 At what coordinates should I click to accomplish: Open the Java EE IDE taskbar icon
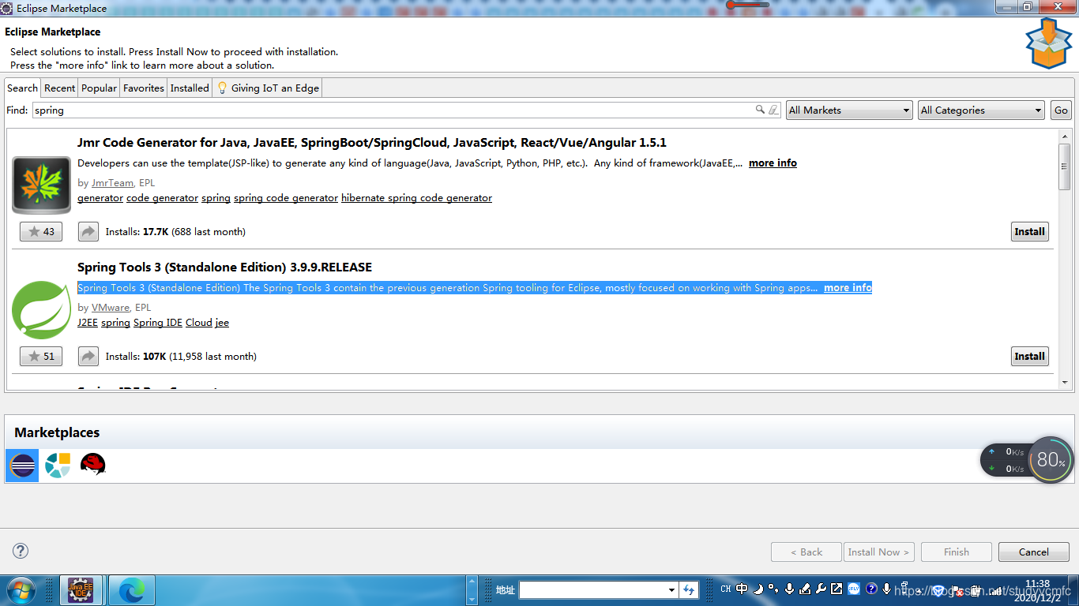click(81, 590)
